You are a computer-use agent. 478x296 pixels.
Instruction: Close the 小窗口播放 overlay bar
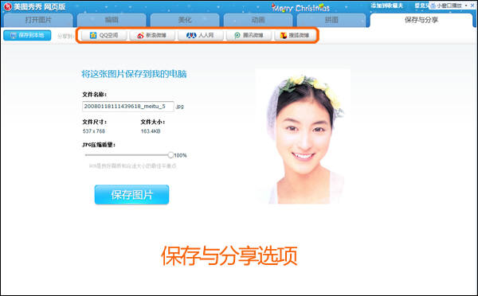472,6
